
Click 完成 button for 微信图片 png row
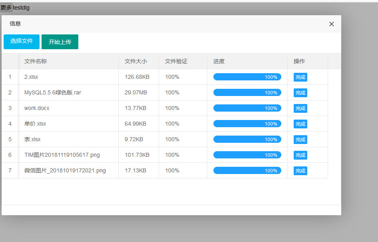[x=300, y=171]
